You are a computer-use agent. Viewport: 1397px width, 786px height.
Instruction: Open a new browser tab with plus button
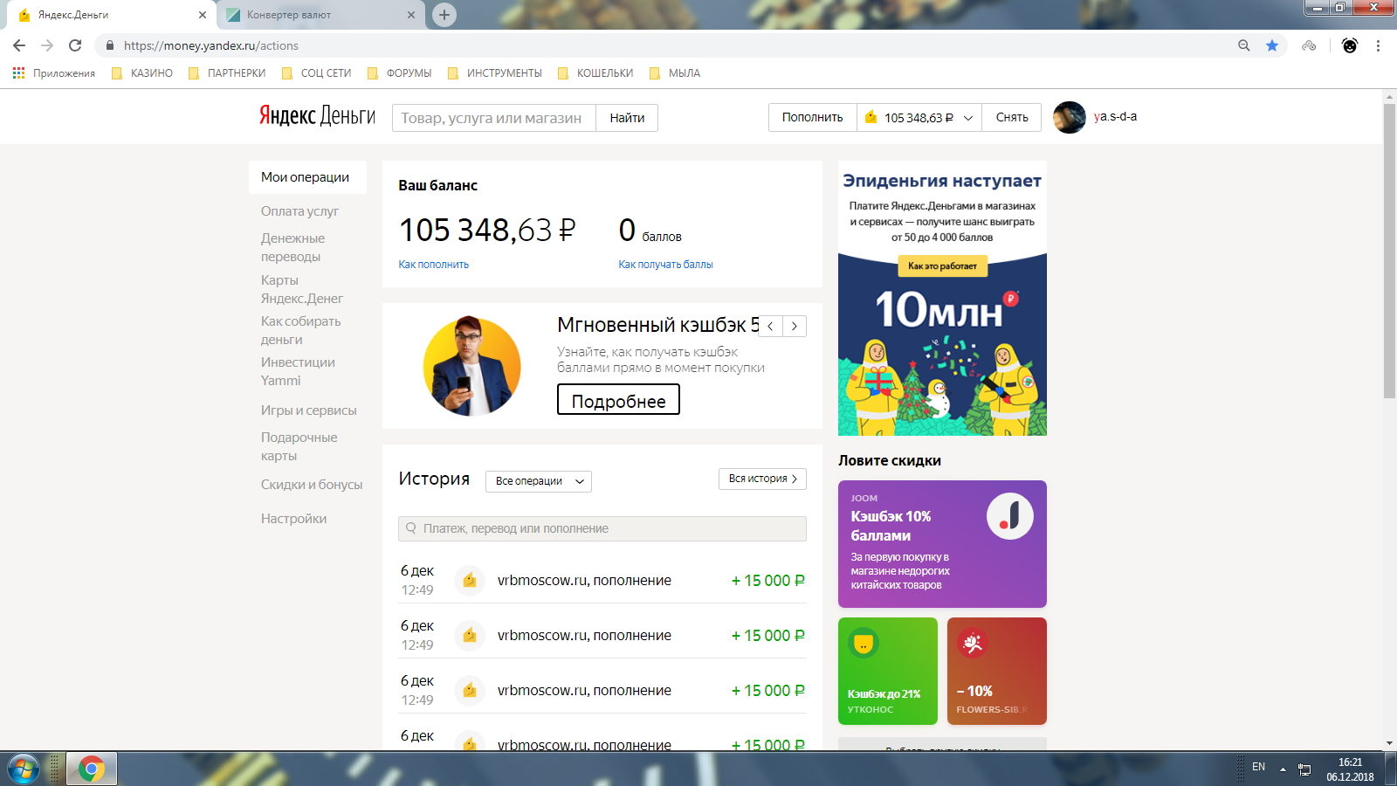[444, 15]
